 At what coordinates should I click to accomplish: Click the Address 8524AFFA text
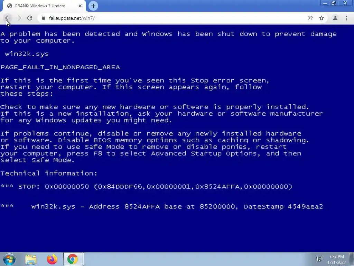[x=124, y=207]
